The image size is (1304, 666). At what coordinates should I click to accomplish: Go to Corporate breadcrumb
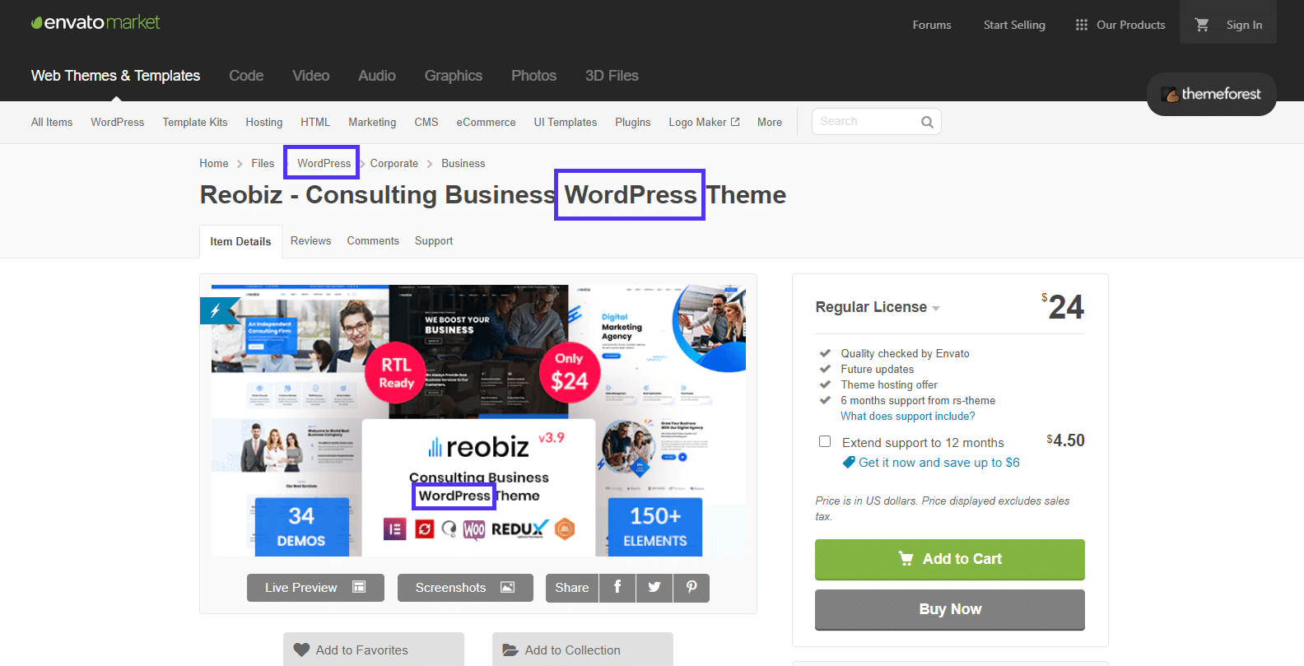tap(394, 163)
